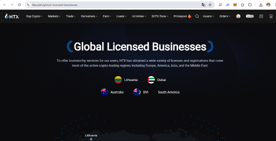Click the grey reward badge showing 0
The width and height of the screenshot is (276, 141).
click(250, 16)
